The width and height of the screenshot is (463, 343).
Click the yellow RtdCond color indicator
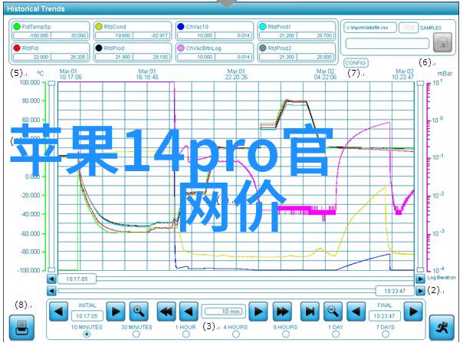99,27
